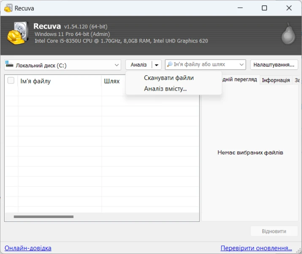Click the Ім'я файлу або шлях field
302x254 pixels.
pos(205,64)
